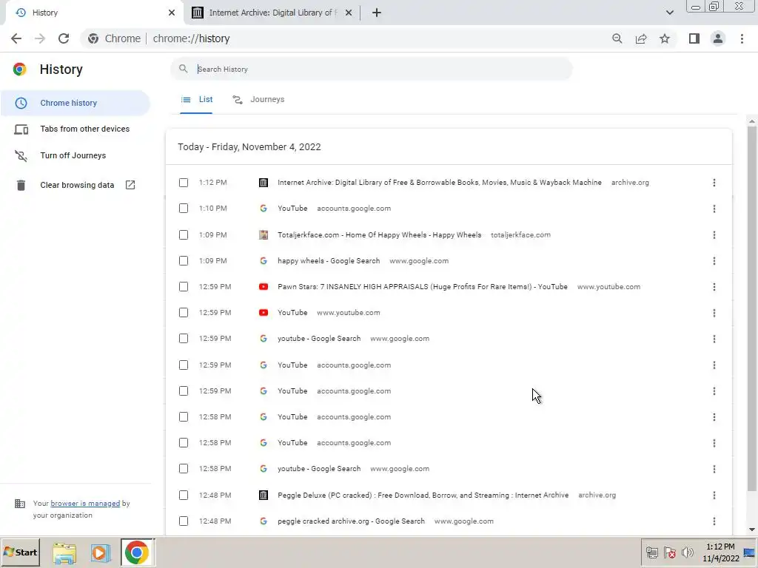Screen dimensions: 758x568
Task: Open the Internet Archive Digital Library history link
Action: (440, 183)
